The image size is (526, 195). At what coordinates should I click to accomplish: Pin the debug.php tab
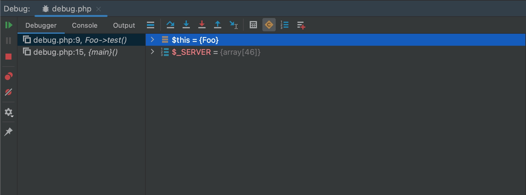coord(8,132)
